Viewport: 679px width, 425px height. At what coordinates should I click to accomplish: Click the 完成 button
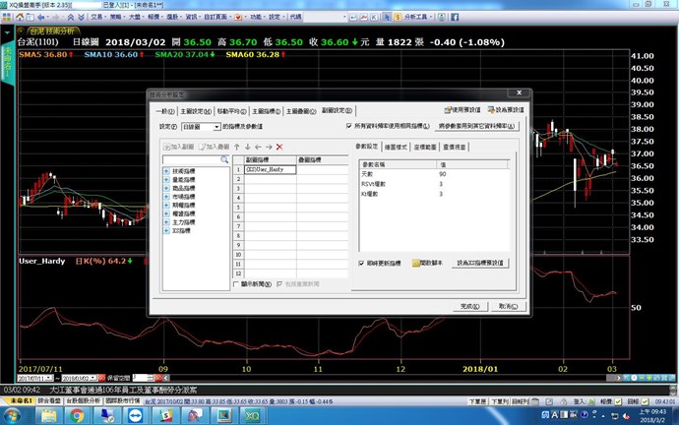click(471, 306)
